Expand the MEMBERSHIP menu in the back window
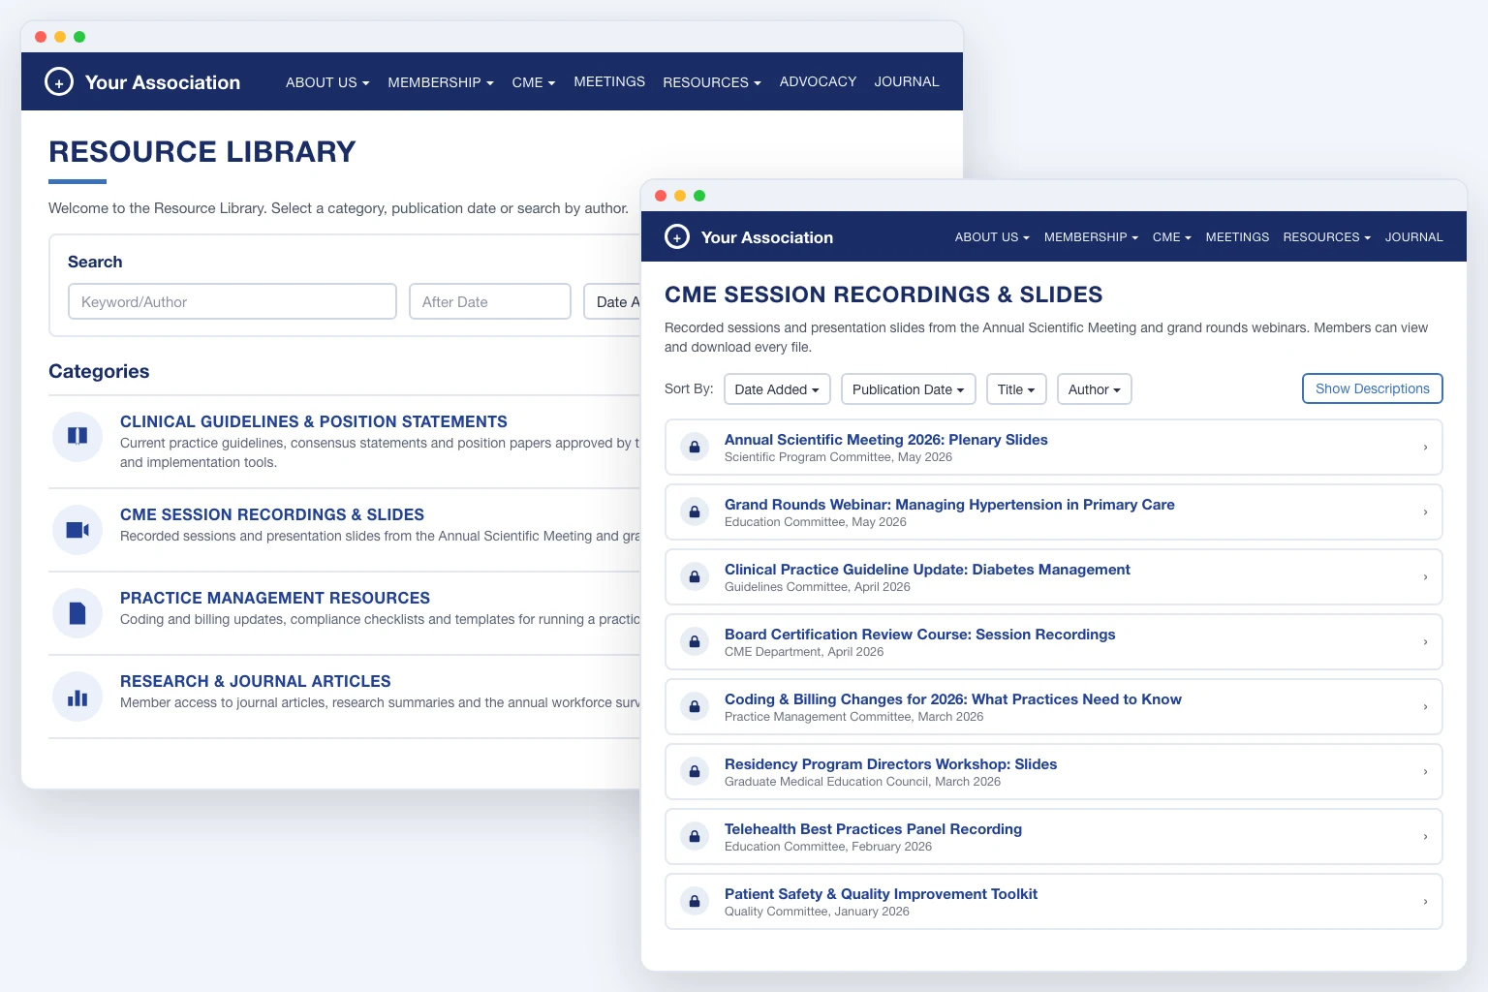Screen dimensions: 1488x992 [x=441, y=82]
